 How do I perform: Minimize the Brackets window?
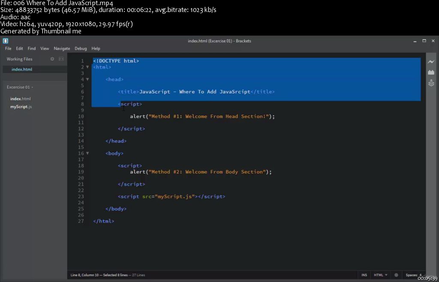pyautogui.click(x=415, y=41)
